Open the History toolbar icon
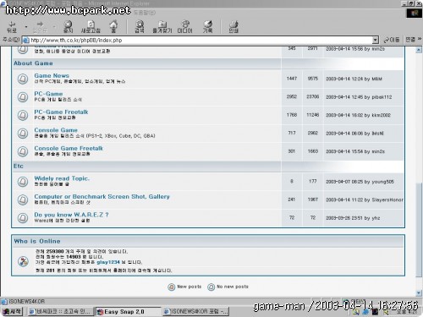The image size is (423, 317). coord(208,27)
